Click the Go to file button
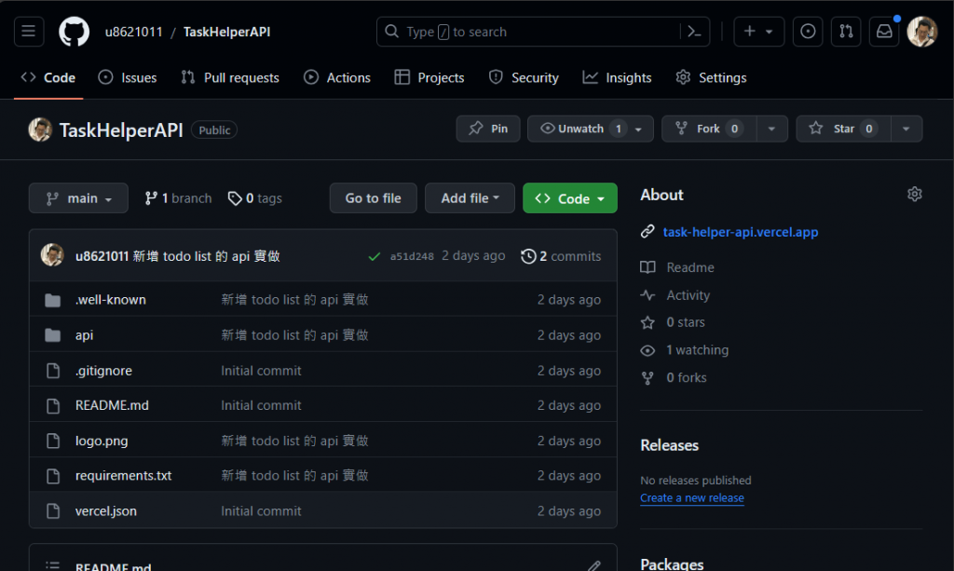 [x=373, y=198]
